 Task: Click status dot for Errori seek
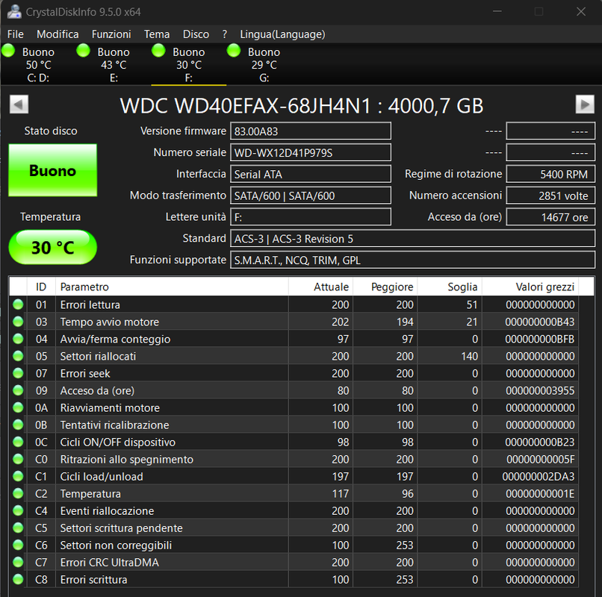point(18,373)
